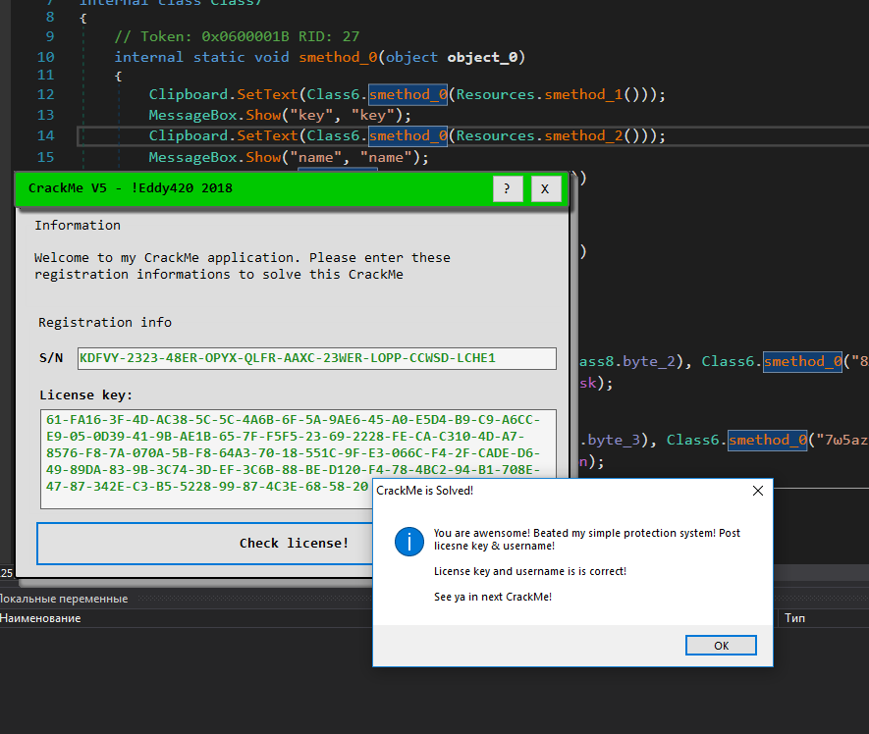Click the highlighted smethod_0 on line 14
Screen dimensions: 869x734
(x=407, y=135)
